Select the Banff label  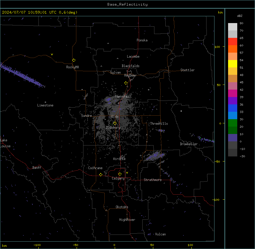tap(37, 168)
